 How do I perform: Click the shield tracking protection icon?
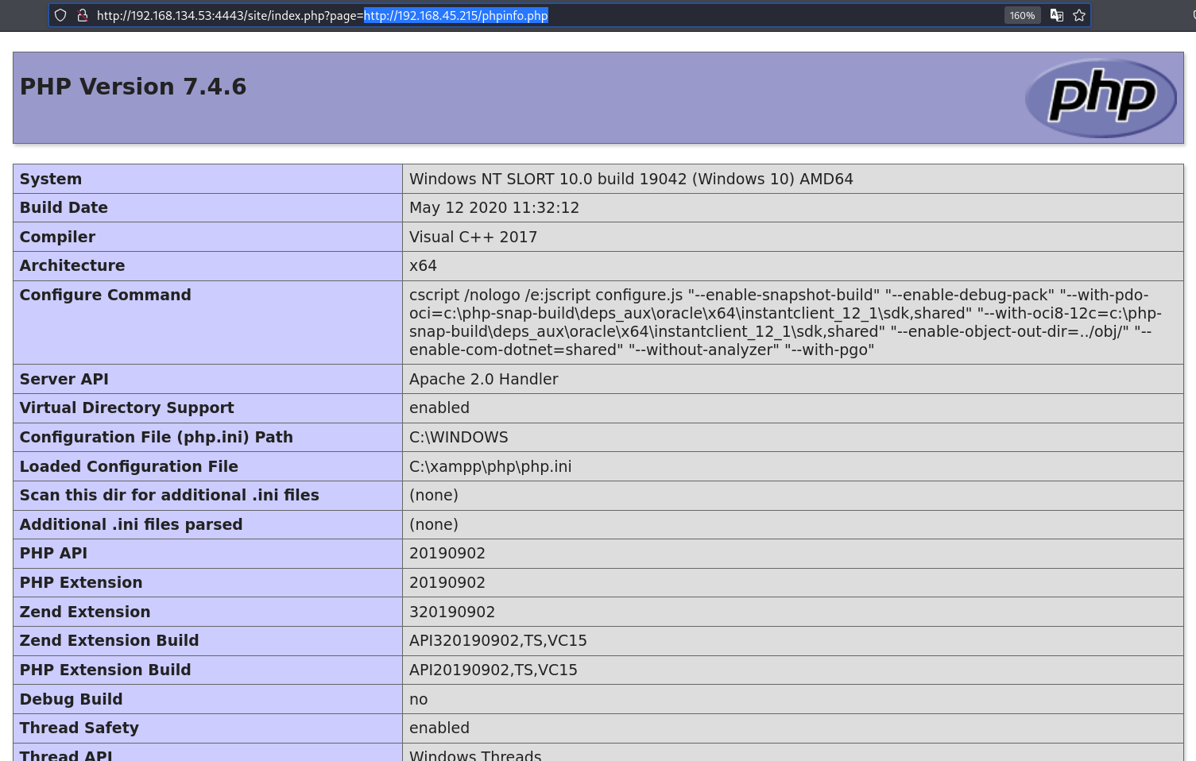60,15
